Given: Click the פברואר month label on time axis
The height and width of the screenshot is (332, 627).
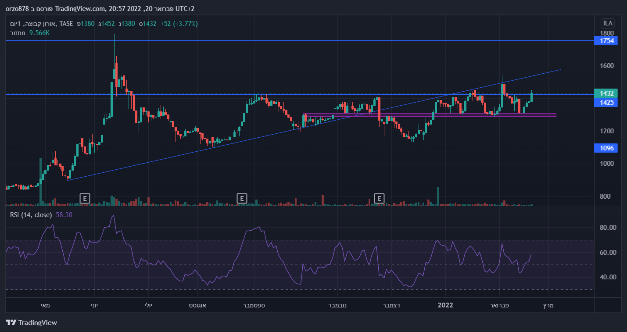Looking at the screenshot, I should click(x=498, y=305).
